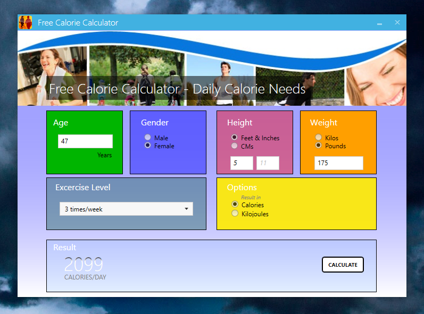This screenshot has width=424, height=314.
Task: Click the 'Weight' heading
Action: pyautogui.click(x=323, y=123)
